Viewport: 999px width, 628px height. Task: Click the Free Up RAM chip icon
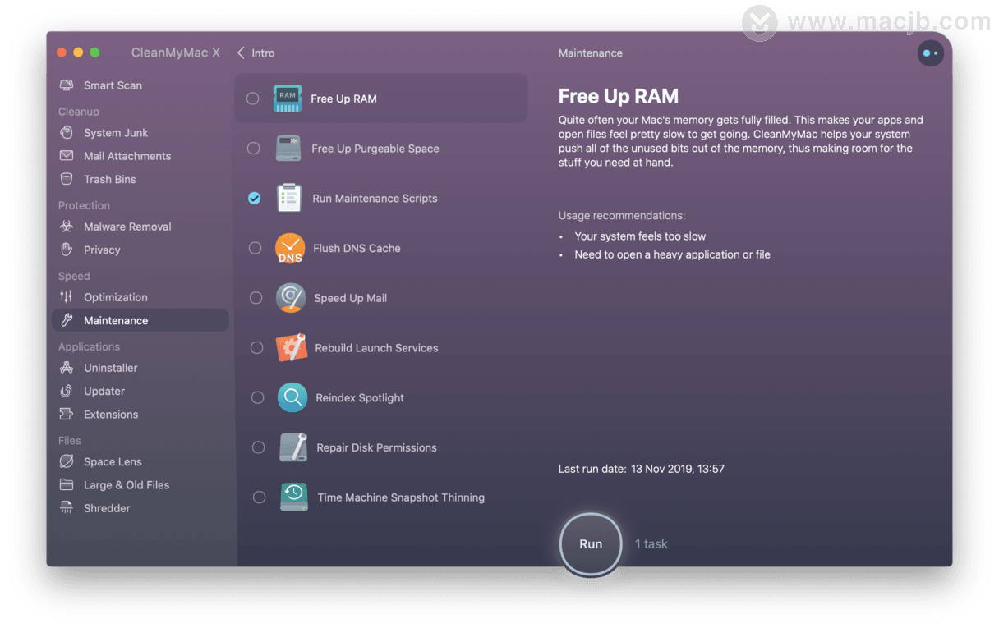288,99
